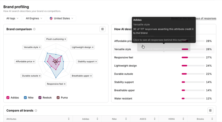The height and width of the screenshot is (122, 222).
Task: Select the Stability support row label
Action: [124, 82]
